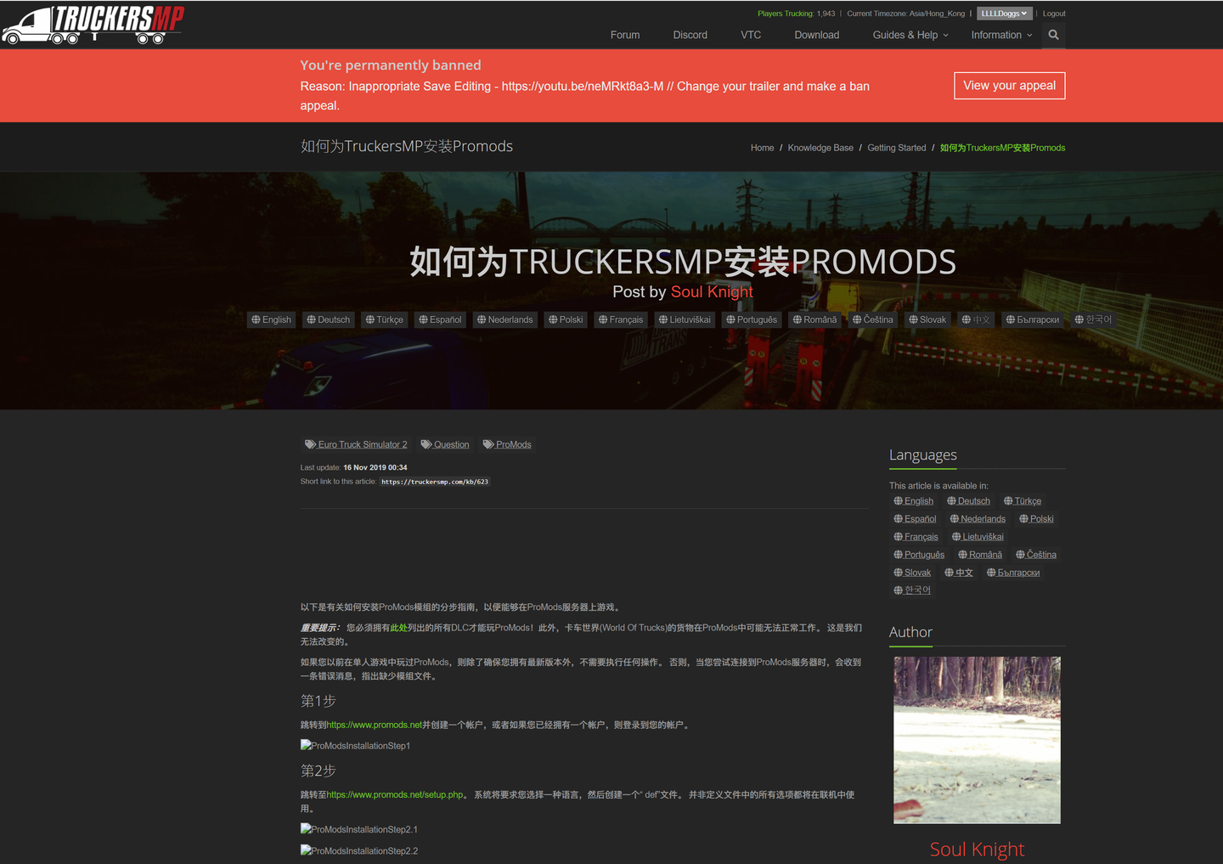Screen dimensions: 1223x864
Task: Click the Current Timezone Asia/Hong_Kong text
Action: [x=905, y=14]
